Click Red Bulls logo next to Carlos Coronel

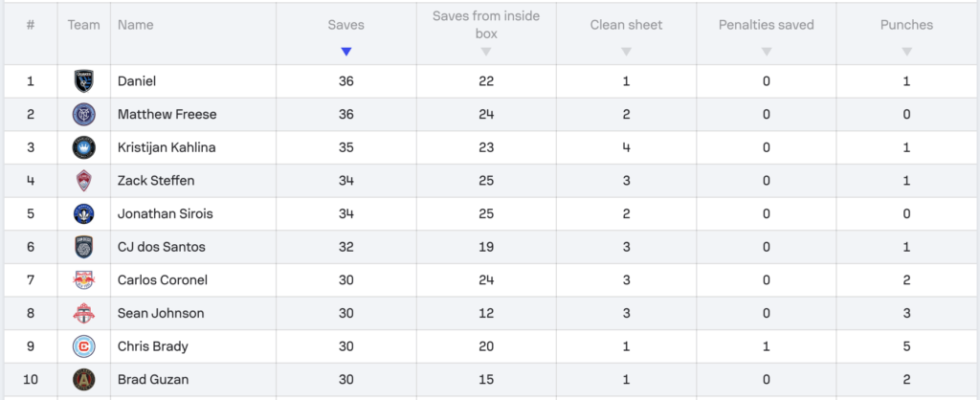click(84, 280)
